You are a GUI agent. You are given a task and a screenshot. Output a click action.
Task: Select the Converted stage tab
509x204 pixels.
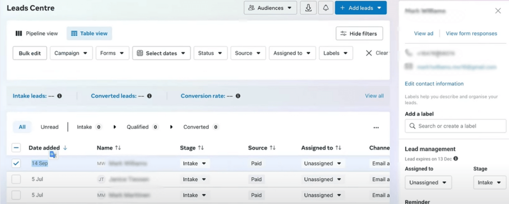201,127
